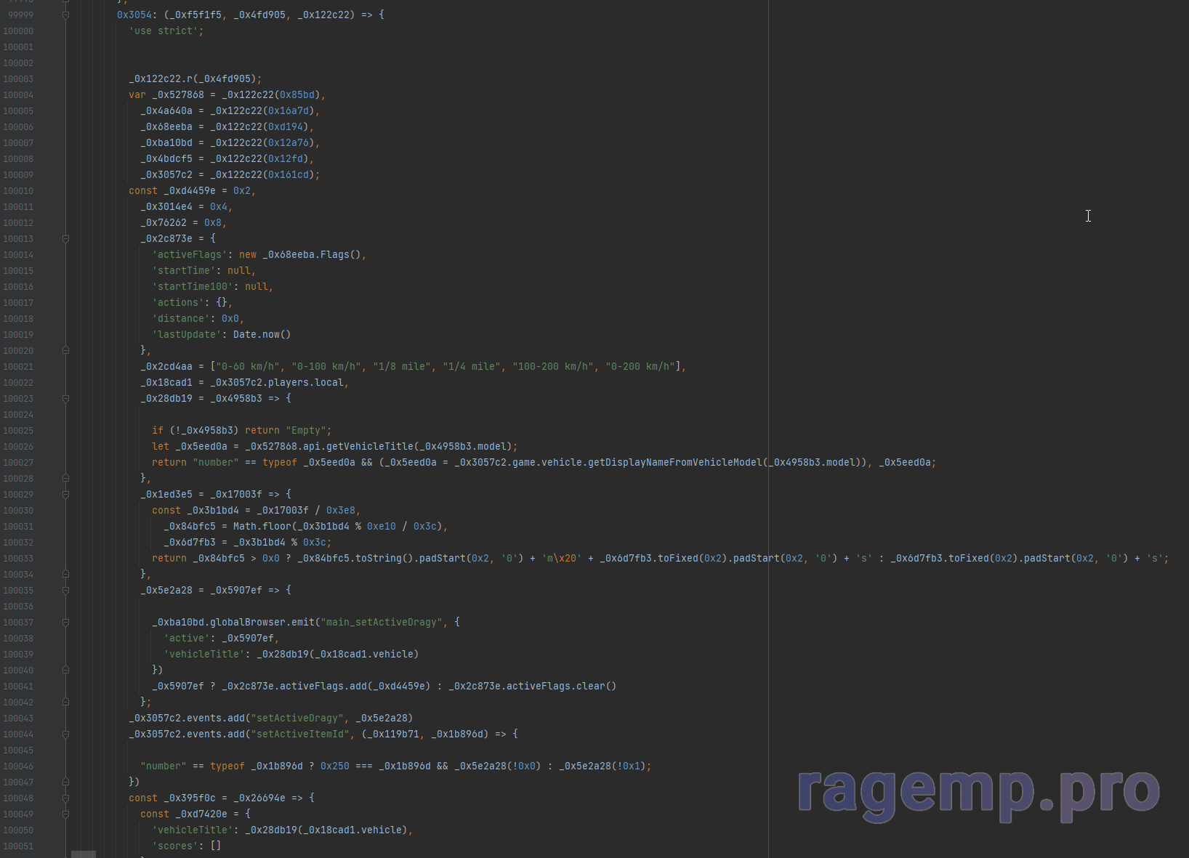Click players.local on line 100022

306,382
